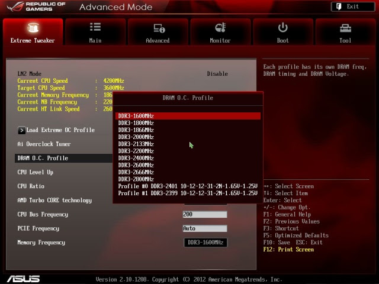Click the Current Memory Frequency label
379x284 pixels.
(x=53, y=95)
